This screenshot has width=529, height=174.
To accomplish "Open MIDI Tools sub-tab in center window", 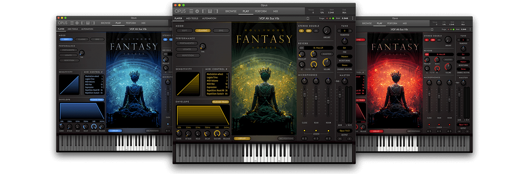I will [192, 18].
